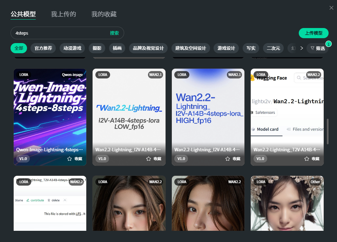Open the 我的收藏 tab

pyautogui.click(x=104, y=14)
